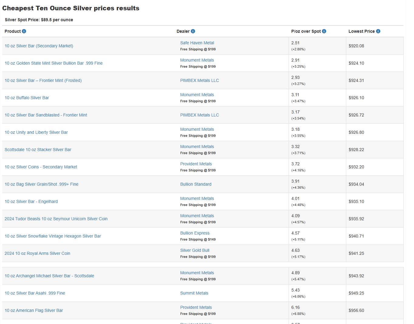Click the $920.08 lowest price
The width and height of the screenshot is (414, 324).
tap(356, 46)
